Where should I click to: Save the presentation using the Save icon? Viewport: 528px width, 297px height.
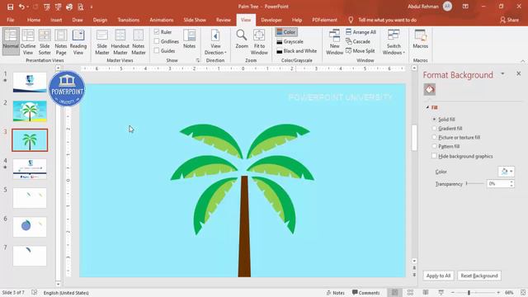10,7
